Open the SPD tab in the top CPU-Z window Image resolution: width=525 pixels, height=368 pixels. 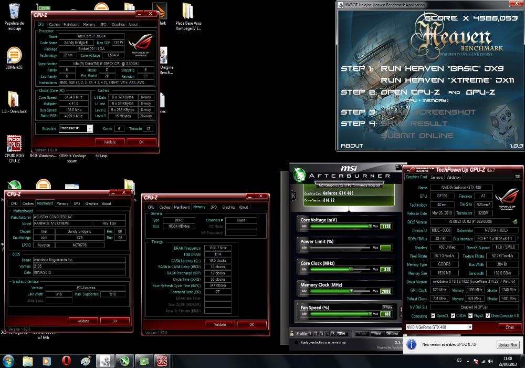[103, 25]
